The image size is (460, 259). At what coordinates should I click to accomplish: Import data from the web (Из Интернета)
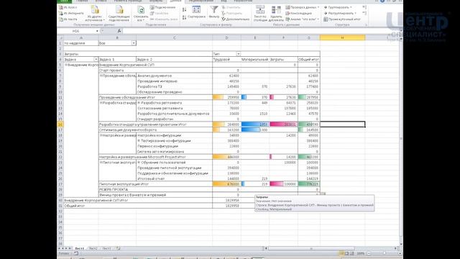coord(71,13)
